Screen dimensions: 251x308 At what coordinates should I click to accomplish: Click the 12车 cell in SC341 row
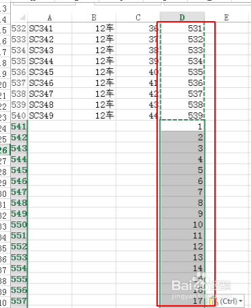click(94, 28)
